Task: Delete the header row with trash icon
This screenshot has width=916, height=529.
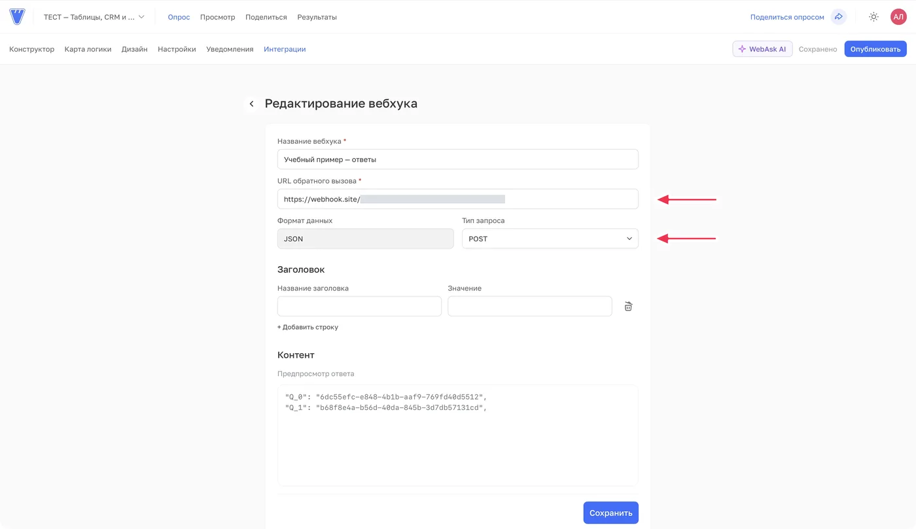Action: (x=628, y=307)
